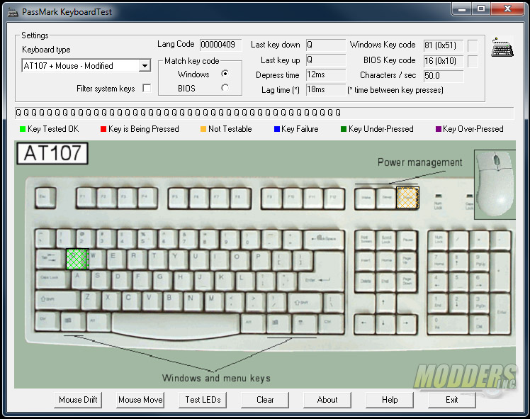Click the Esc key on keyboard image
This screenshot has width=530, height=419.
point(45,198)
